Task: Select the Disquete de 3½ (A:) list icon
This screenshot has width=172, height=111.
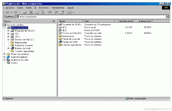Action: [60, 24]
